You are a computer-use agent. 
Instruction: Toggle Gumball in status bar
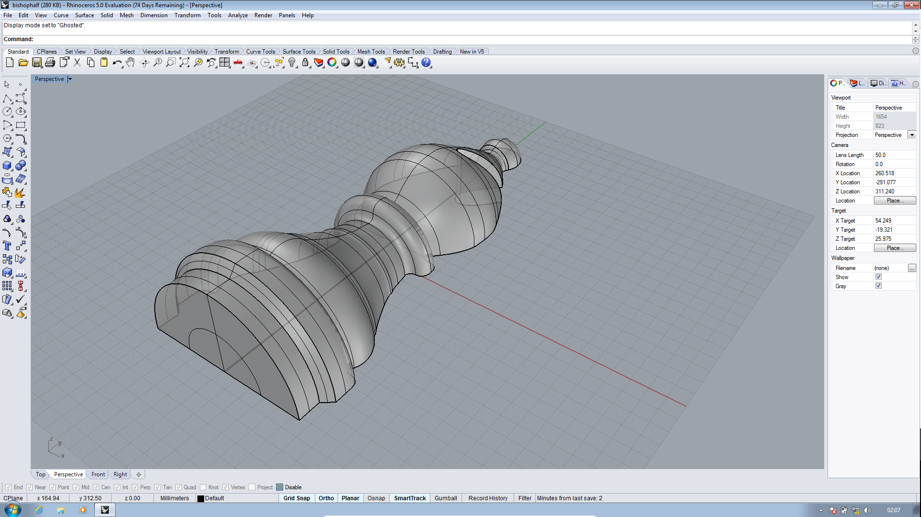click(446, 498)
